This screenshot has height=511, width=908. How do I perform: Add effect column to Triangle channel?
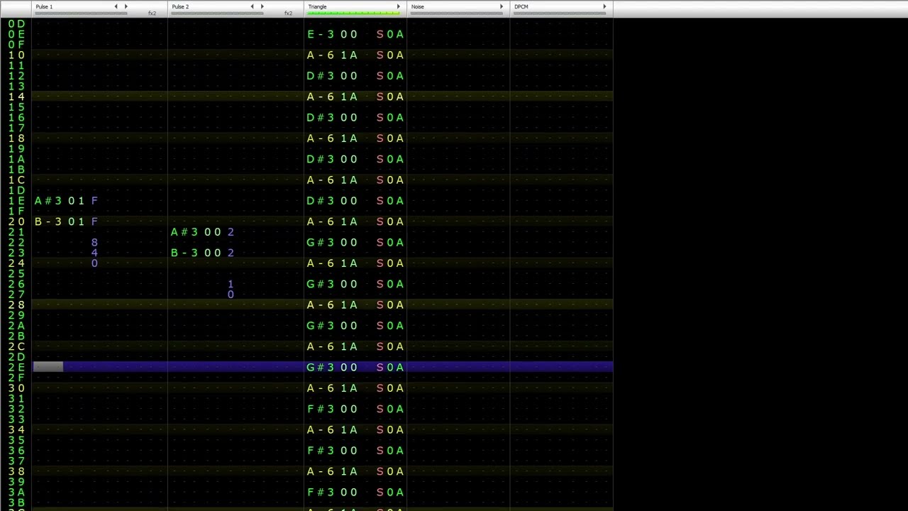tap(398, 6)
